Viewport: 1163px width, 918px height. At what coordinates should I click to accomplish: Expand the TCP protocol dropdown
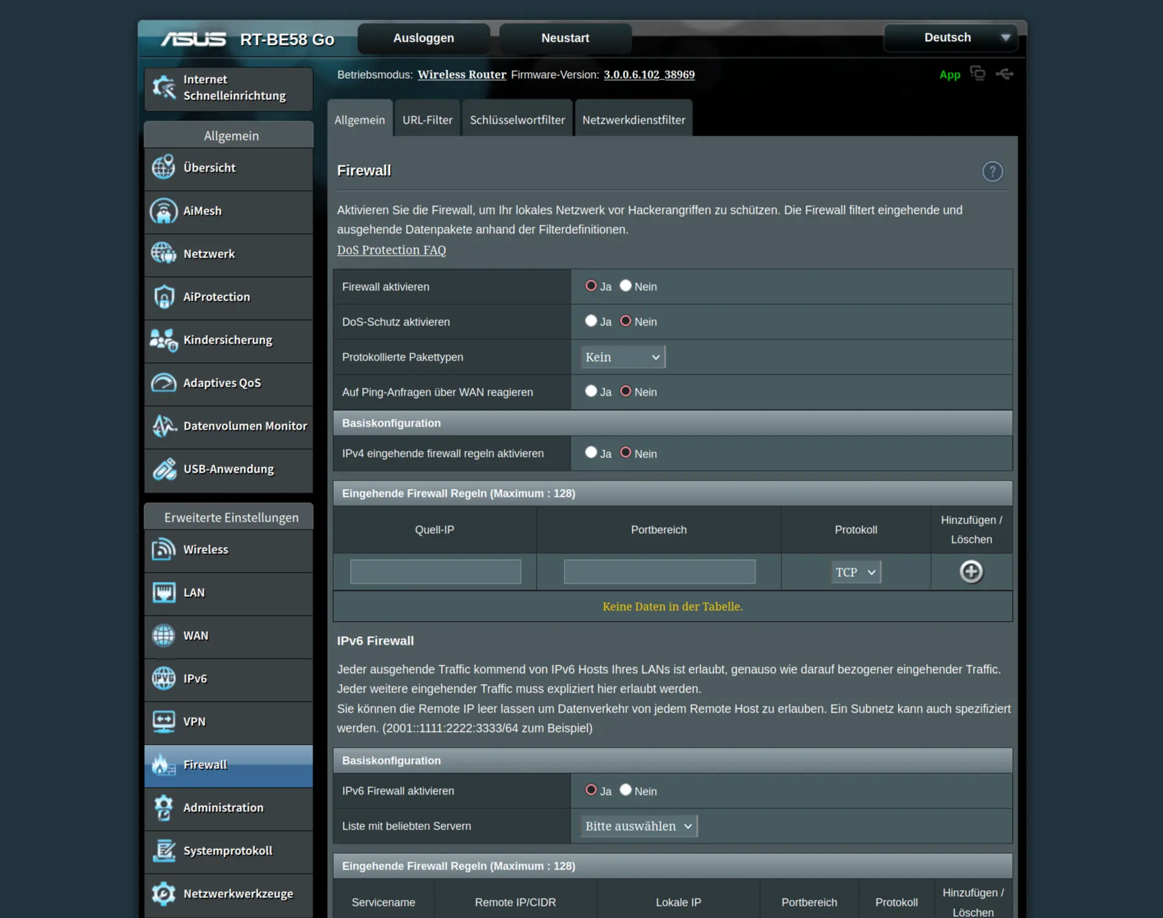pos(855,572)
